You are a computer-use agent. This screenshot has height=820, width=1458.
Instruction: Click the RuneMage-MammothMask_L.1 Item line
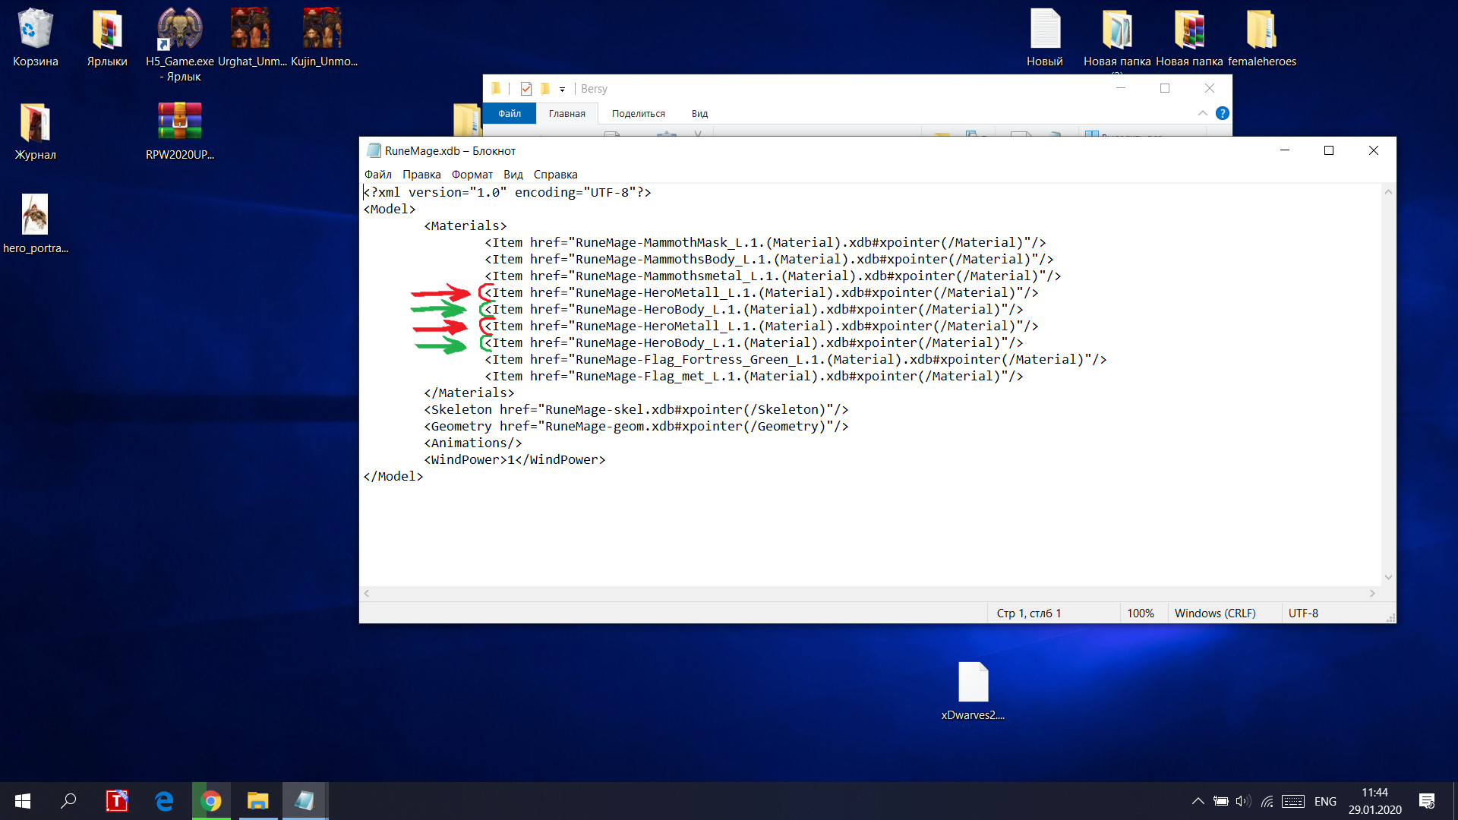tap(765, 243)
